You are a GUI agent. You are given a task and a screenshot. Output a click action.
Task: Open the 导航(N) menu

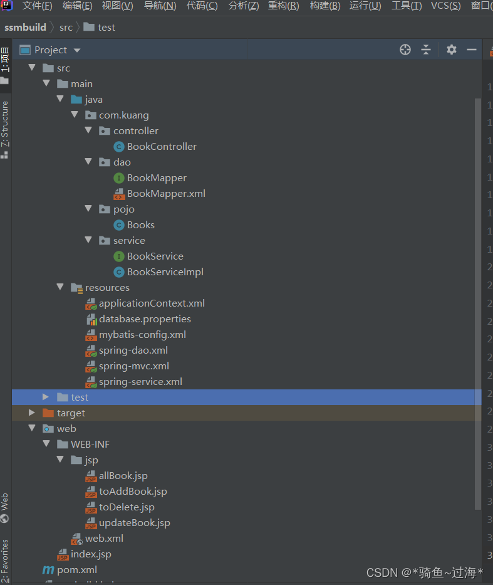click(x=160, y=6)
